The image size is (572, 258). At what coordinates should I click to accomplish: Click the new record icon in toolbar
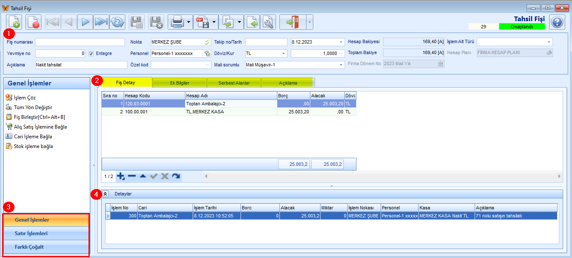coord(14,22)
